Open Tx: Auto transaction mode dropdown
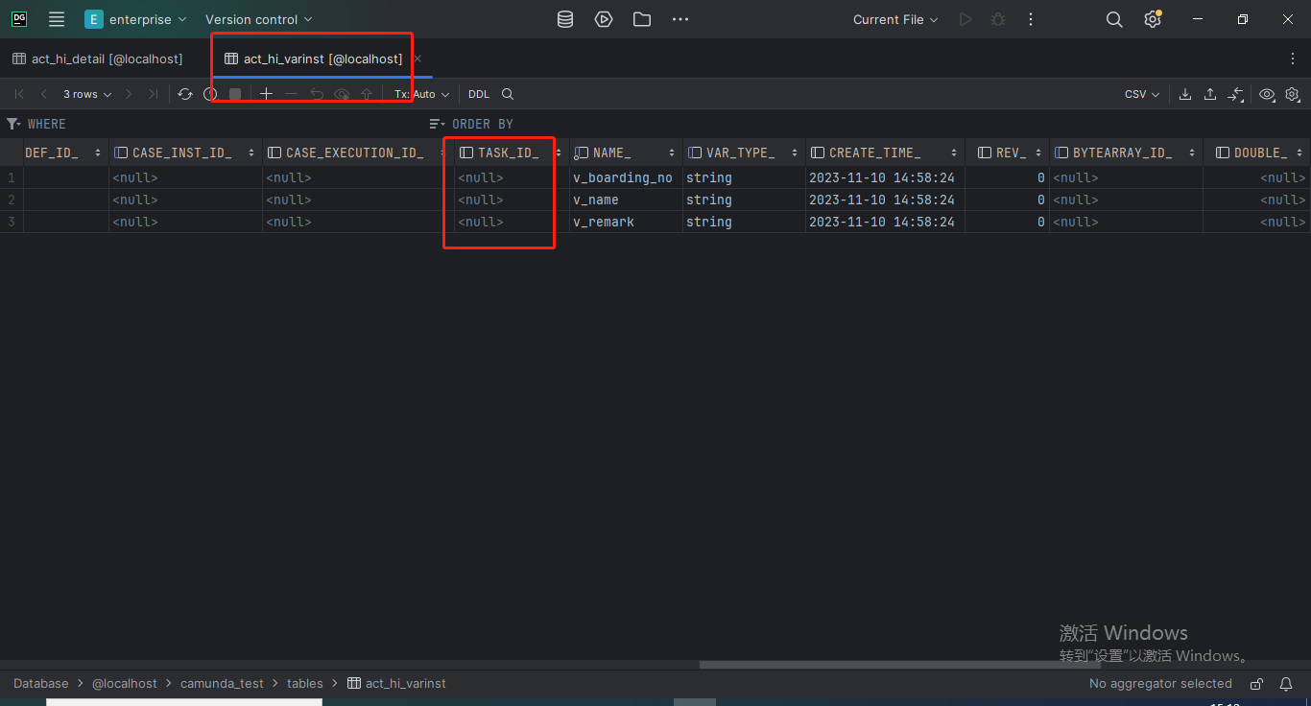This screenshot has width=1311, height=706. pos(421,94)
